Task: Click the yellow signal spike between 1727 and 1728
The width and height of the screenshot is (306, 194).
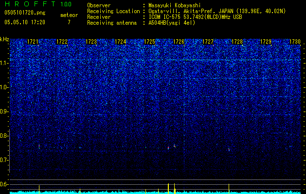Action: [x=229, y=189]
